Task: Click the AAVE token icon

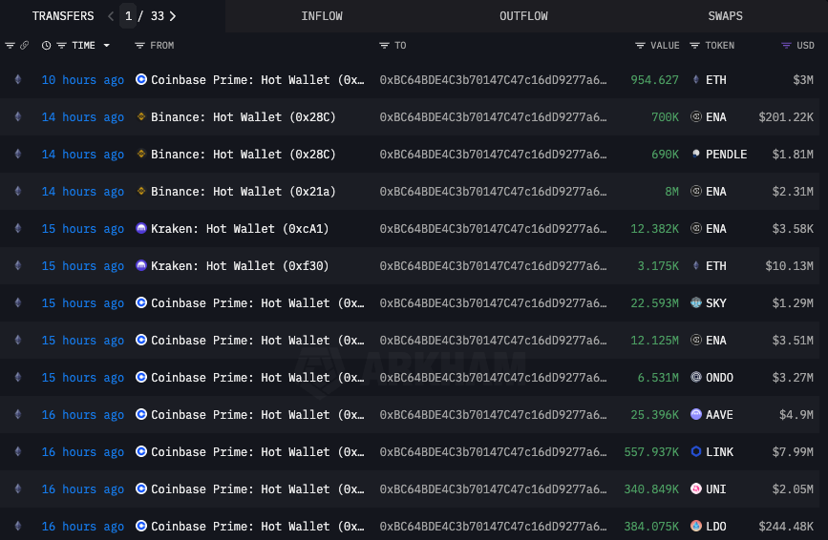Action: point(696,415)
